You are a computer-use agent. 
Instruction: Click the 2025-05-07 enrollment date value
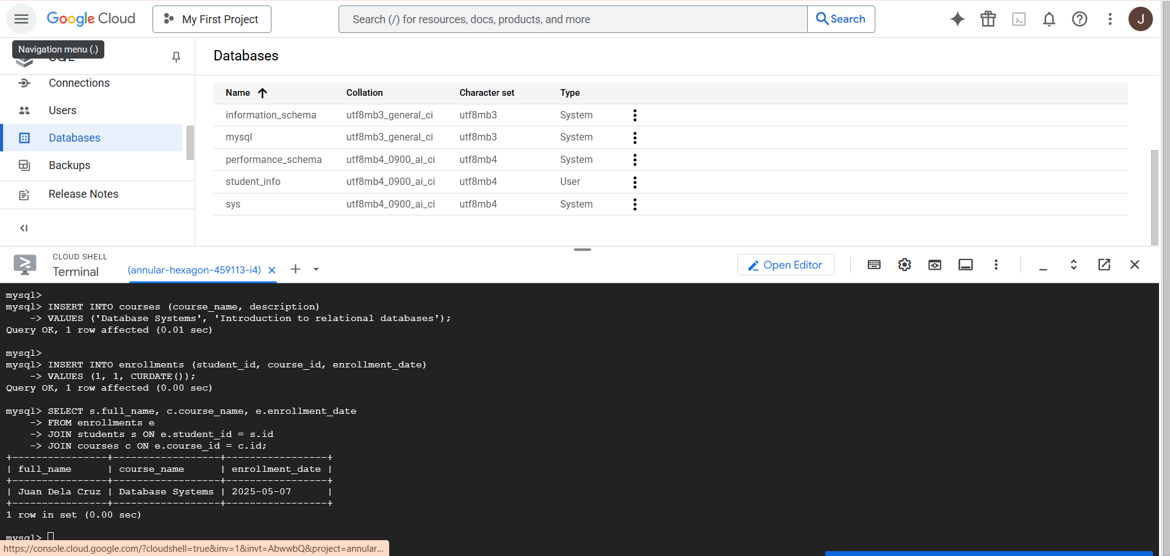click(261, 492)
